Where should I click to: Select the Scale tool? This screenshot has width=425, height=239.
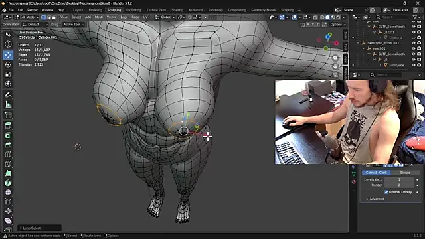coord(8,74)
